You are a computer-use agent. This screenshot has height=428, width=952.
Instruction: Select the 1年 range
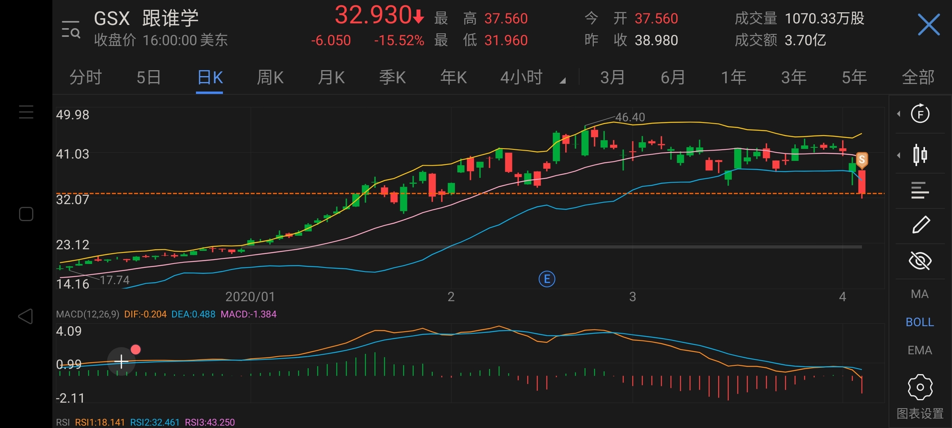click(x=733, y=77)
